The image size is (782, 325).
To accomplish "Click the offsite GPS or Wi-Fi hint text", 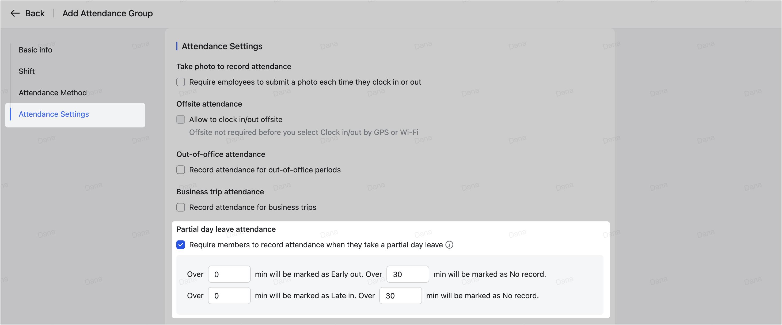I will click(303, 132).
